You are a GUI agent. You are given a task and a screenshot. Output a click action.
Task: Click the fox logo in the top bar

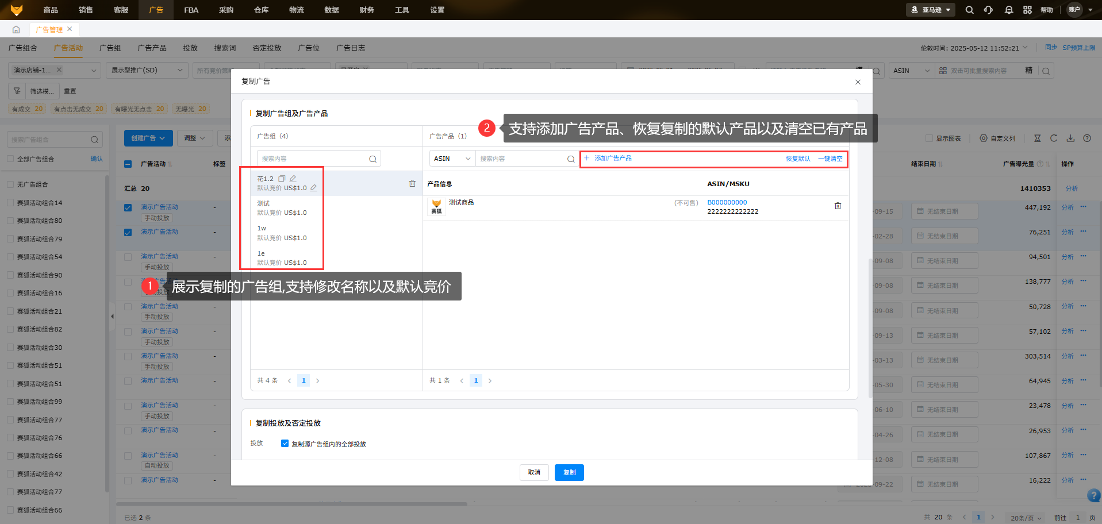(17, 10)
